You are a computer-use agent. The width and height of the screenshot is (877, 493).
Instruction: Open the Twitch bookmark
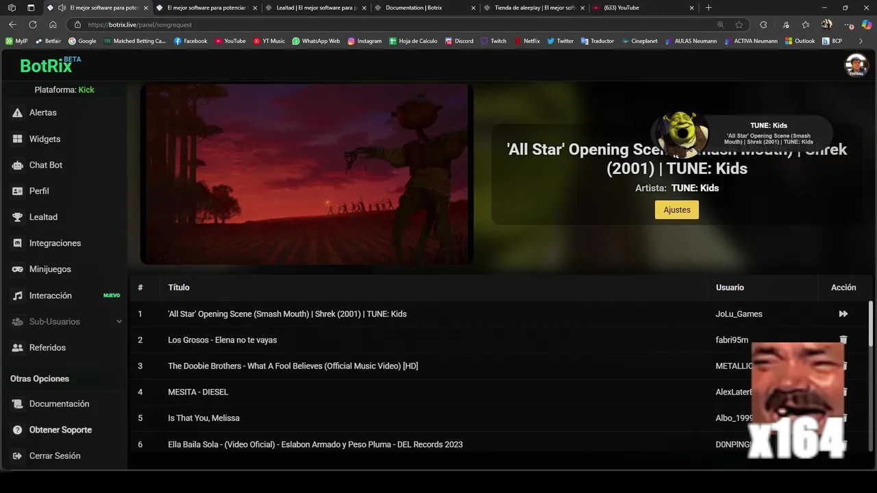[x=493, y=41]
